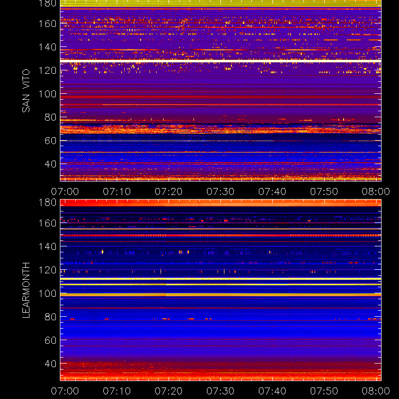Pick the 60 frequency label on Learmonth axis
This screenshot has width=399, height=399.
[50, 340]
